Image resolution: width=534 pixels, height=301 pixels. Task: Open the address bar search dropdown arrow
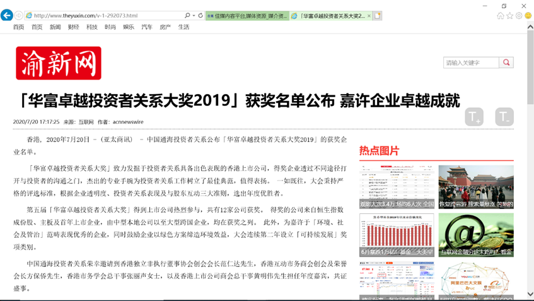(194, 15)
